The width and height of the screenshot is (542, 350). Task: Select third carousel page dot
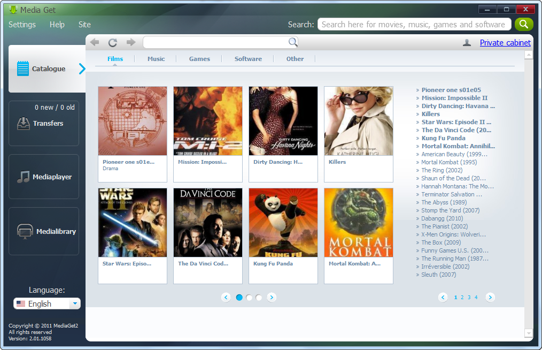tap(259, 298)
